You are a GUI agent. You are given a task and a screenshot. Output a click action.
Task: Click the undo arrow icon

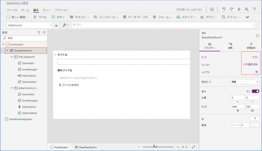tap(223, 10)
